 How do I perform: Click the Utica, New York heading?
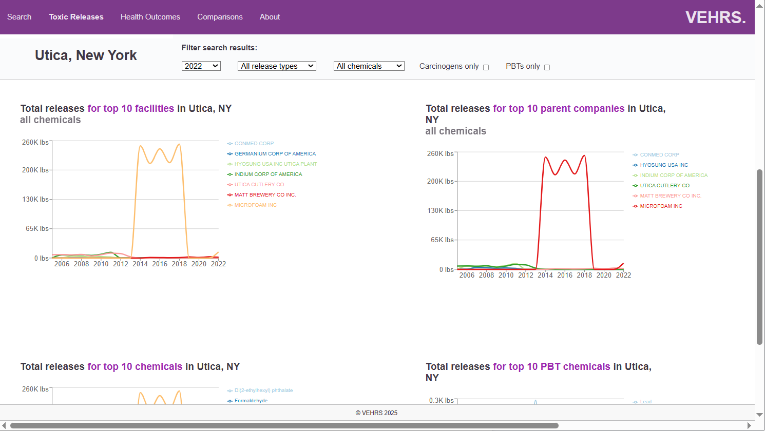pos(86,55)
